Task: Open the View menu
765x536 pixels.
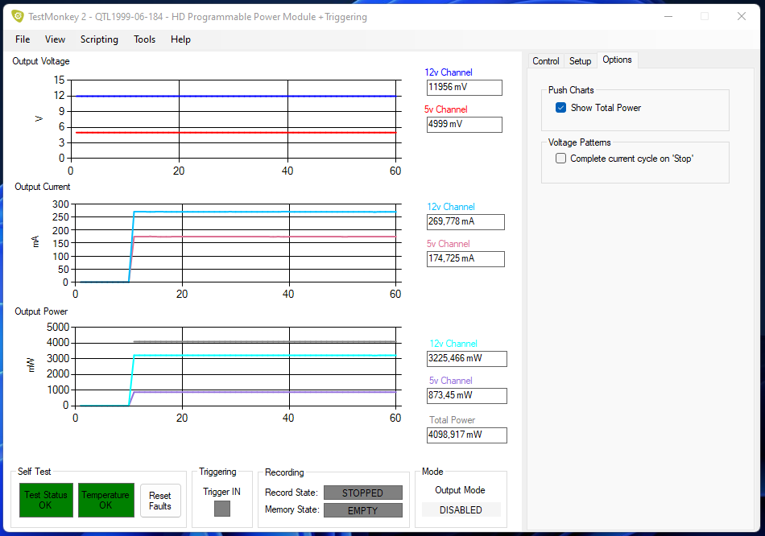Action: coord(56,39)
